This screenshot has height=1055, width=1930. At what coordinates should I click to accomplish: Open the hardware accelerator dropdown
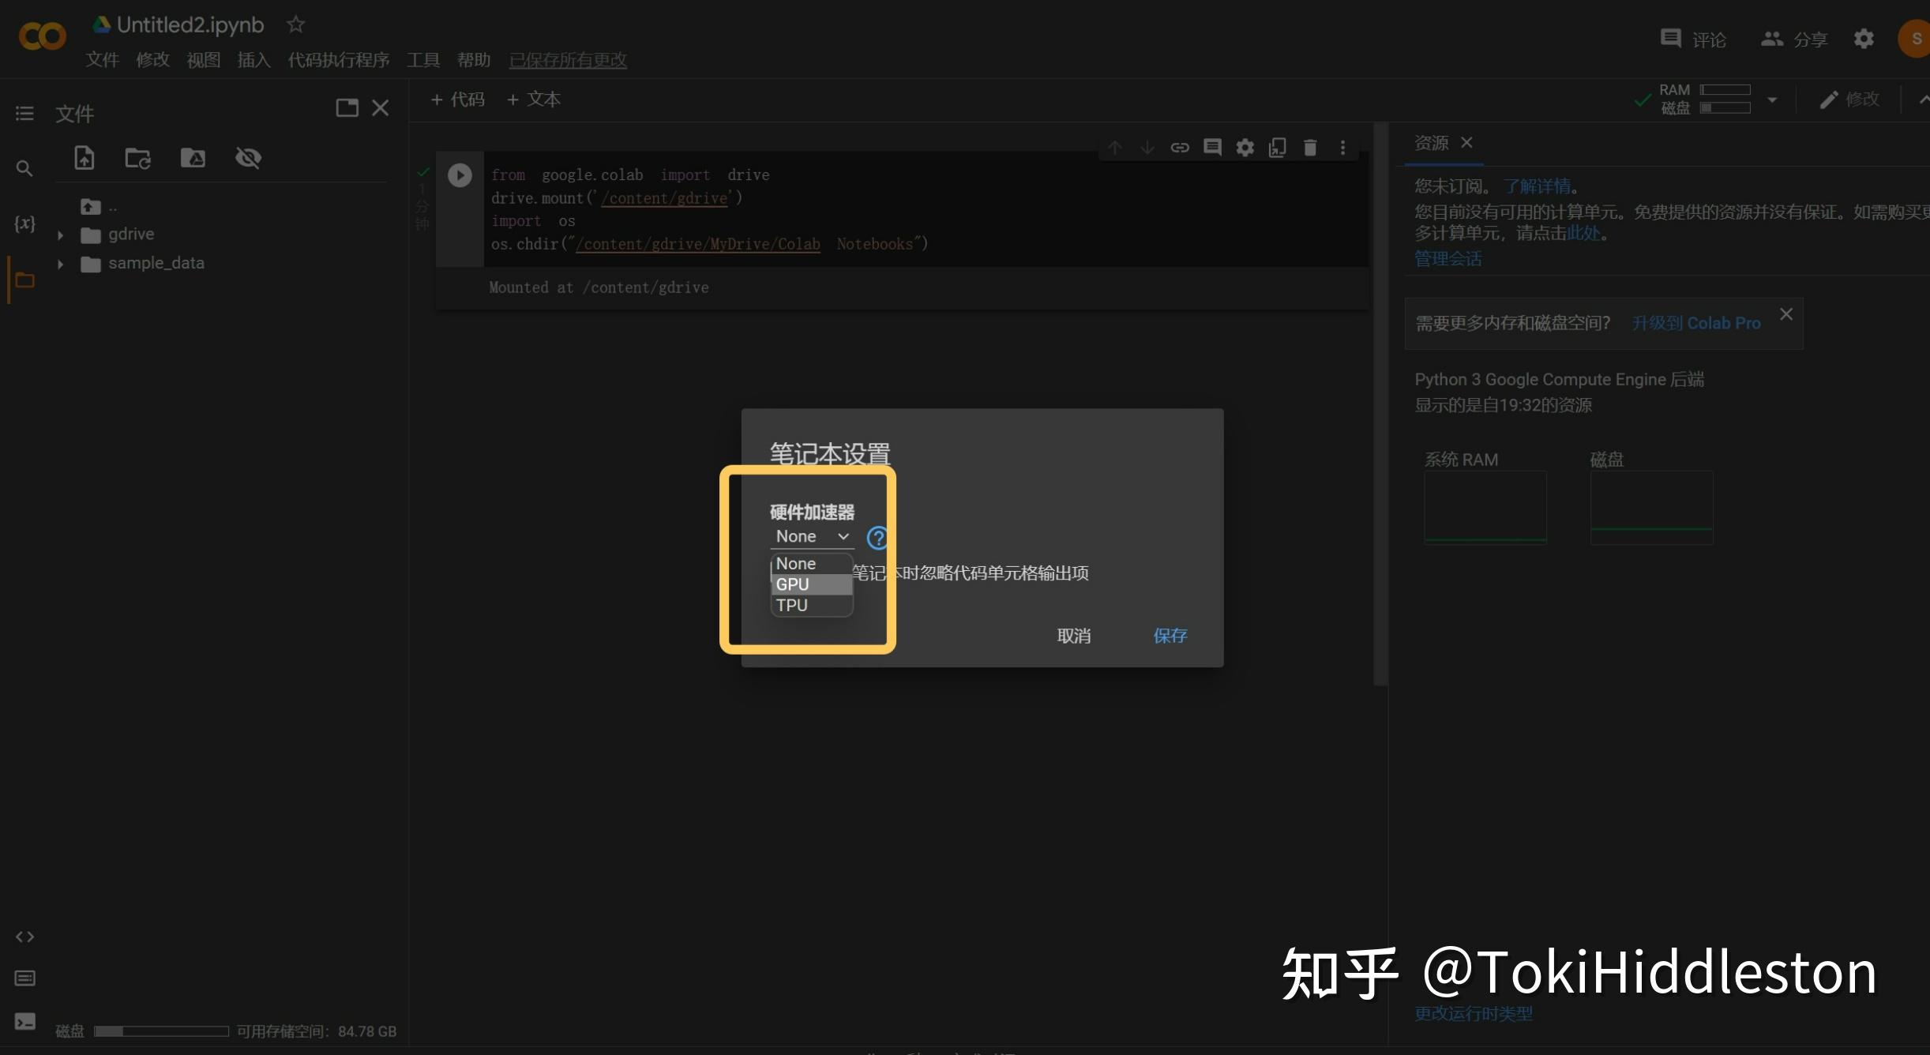point(811,536)
